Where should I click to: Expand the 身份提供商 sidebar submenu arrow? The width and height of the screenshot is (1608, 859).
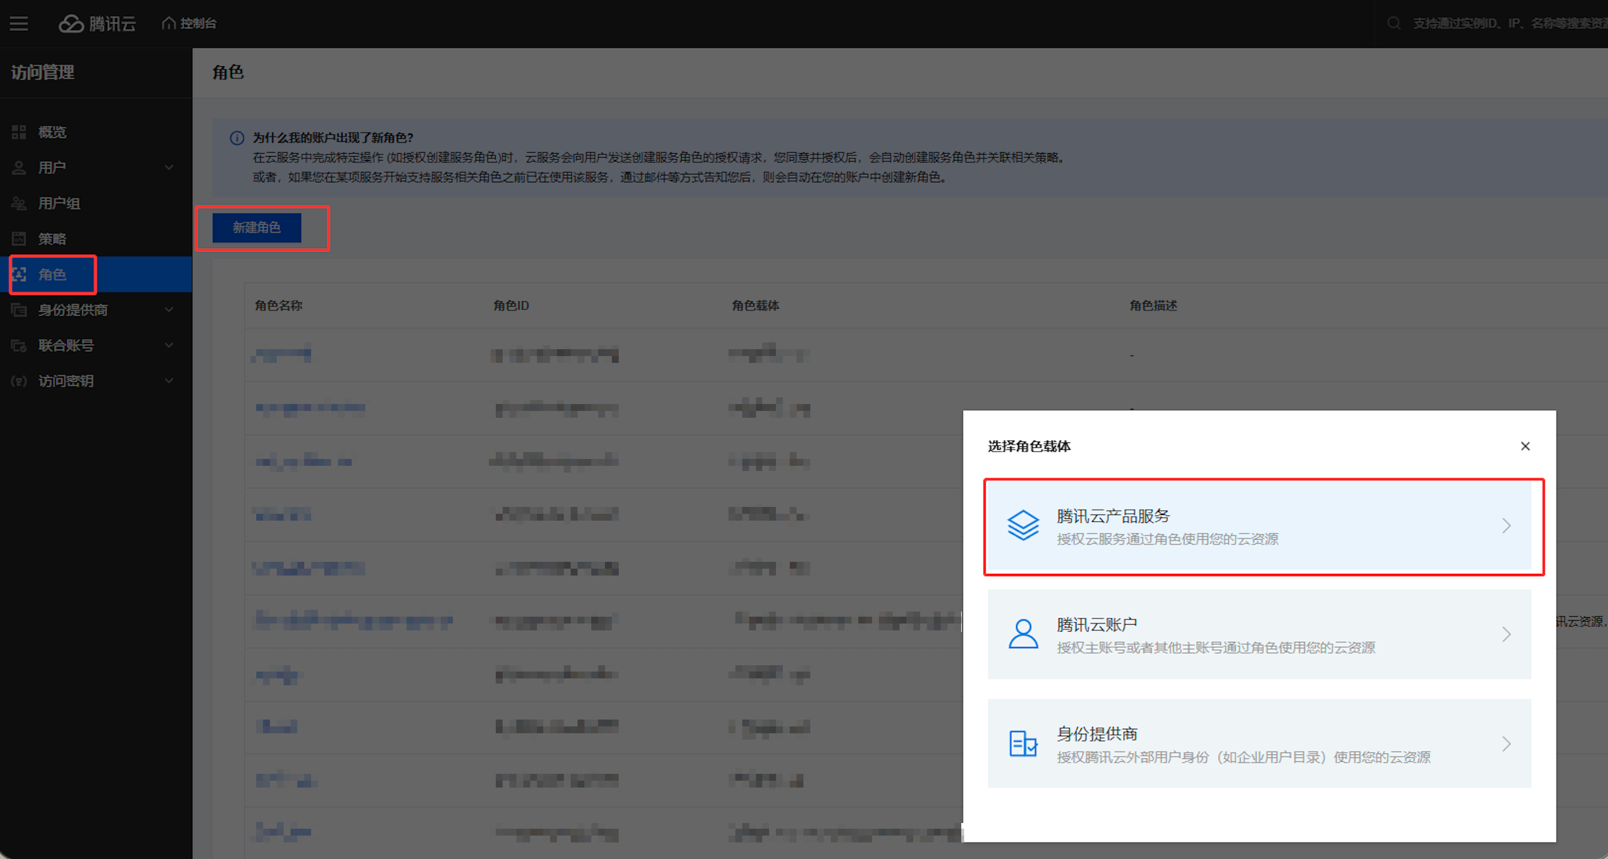[169, 310]
